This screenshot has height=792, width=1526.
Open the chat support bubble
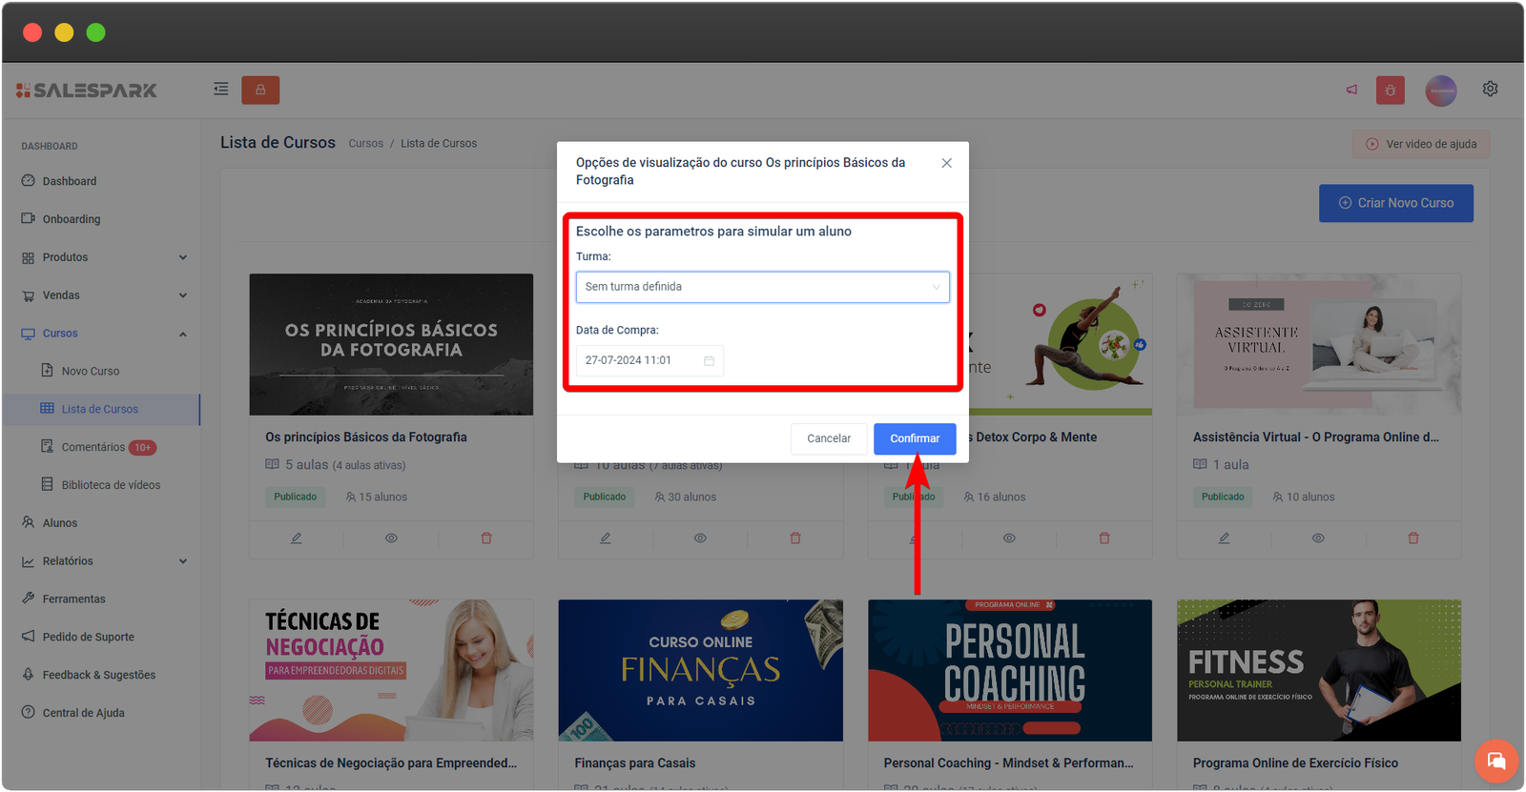(1495, 761)
